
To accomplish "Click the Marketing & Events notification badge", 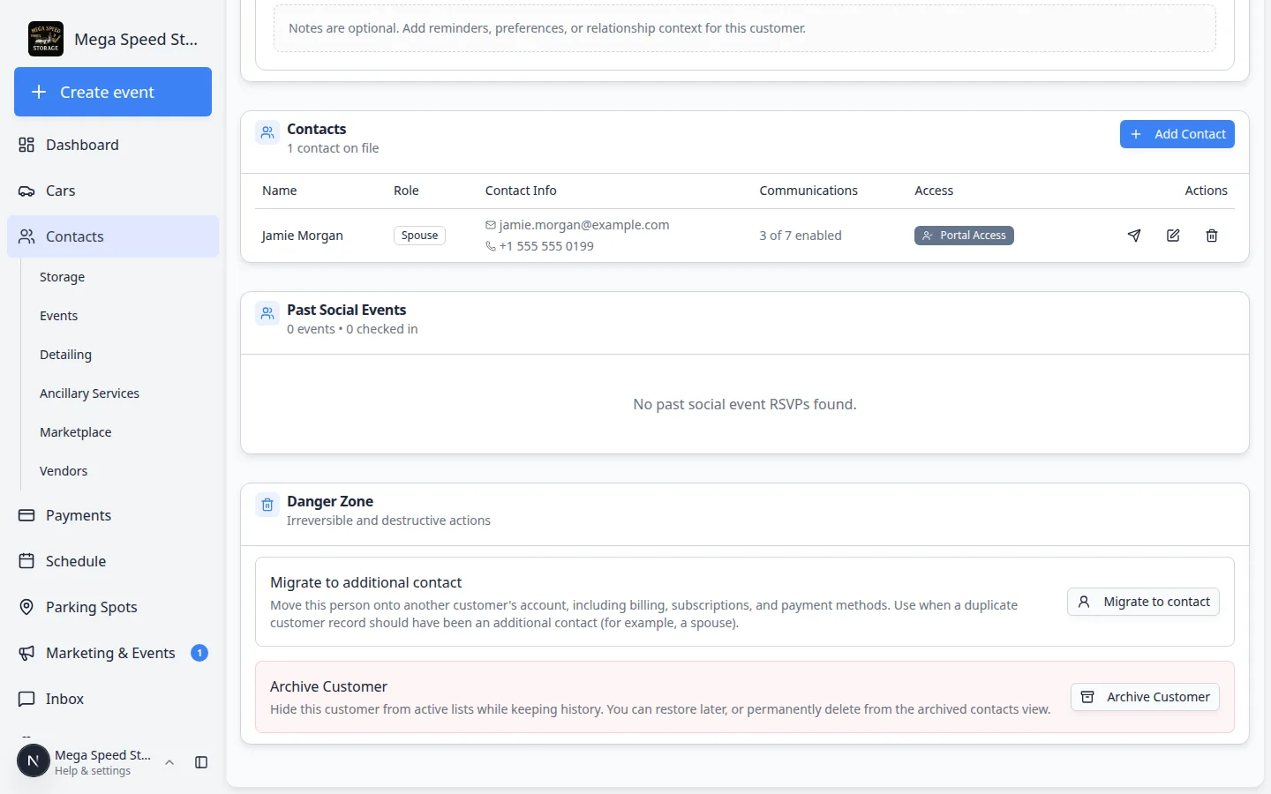I will click(x=199, y=653).
